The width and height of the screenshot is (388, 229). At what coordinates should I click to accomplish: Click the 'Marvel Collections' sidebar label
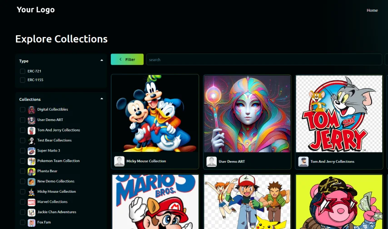coord(52,202)
